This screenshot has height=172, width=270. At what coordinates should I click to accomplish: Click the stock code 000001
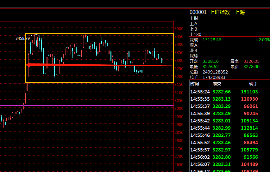coord(198,12)
